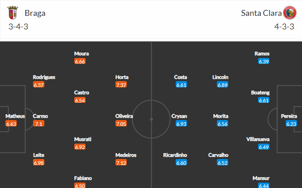This screenshot has width=302, height=188.
Task: Select player Morita in midfield
Action: pos(221,116)
